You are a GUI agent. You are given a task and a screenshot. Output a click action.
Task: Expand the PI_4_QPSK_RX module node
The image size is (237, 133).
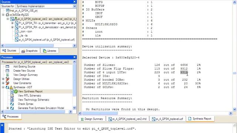12,27
